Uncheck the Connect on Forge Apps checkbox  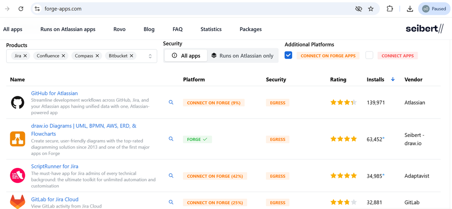point(288,55)
